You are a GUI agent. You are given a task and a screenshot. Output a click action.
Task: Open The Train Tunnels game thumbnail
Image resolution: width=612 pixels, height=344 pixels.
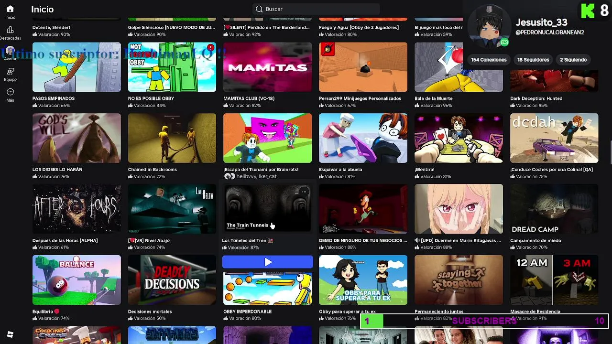(x=267, y=209)
